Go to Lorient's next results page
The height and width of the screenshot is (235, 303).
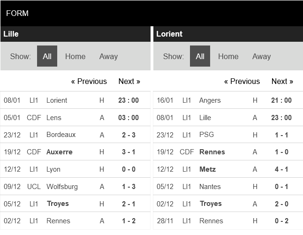pos(282,81)
